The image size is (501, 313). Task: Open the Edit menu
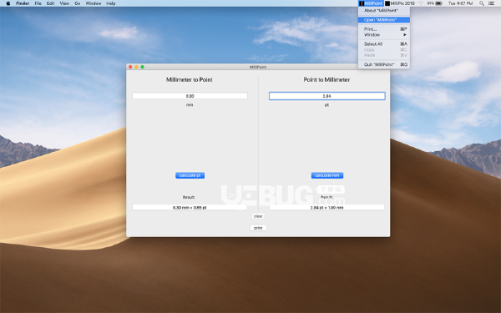pos(50,3)
